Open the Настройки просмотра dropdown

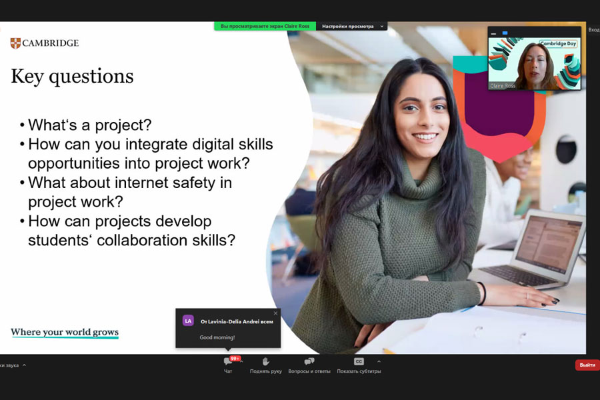coord(351,26)
